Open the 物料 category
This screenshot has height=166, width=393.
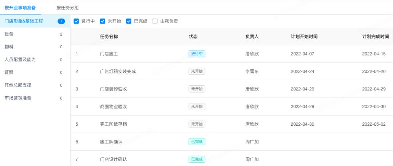(x=35, y=47)
